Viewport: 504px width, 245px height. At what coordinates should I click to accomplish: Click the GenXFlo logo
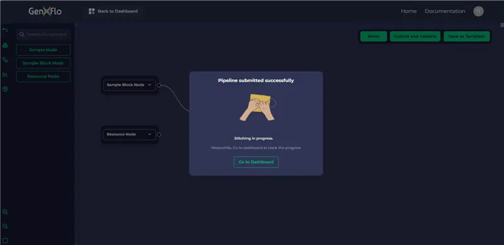click(45, 11)
